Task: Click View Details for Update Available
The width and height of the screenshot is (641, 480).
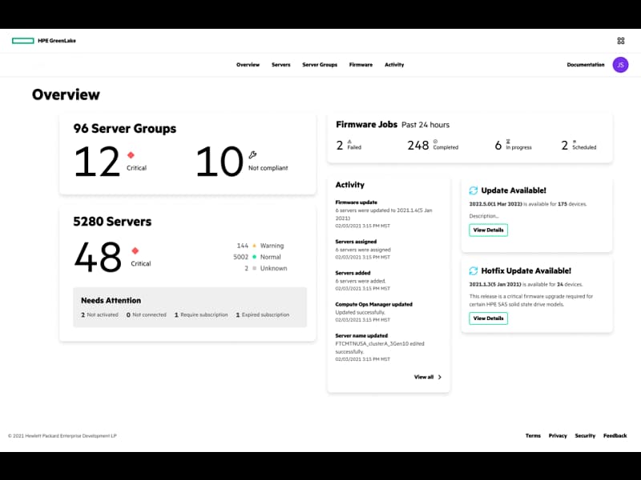Action: point(489,230)
